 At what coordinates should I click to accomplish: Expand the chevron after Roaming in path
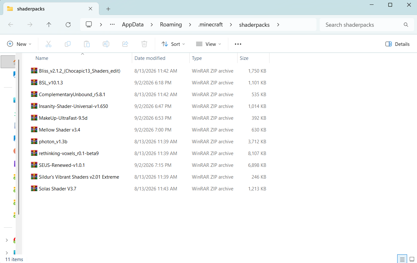[190, 25]
